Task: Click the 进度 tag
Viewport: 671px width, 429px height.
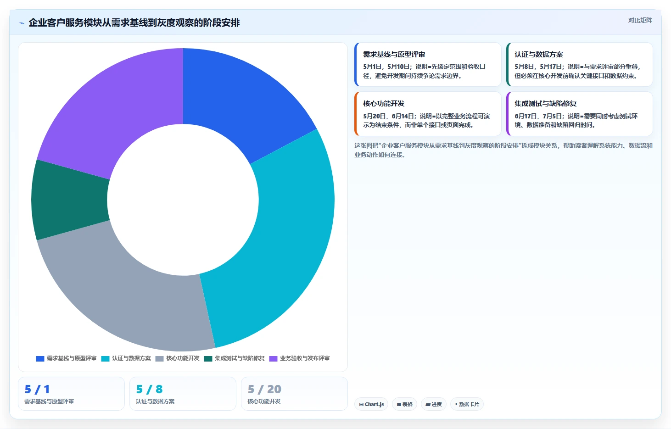Action: click(x=433, y=404)
